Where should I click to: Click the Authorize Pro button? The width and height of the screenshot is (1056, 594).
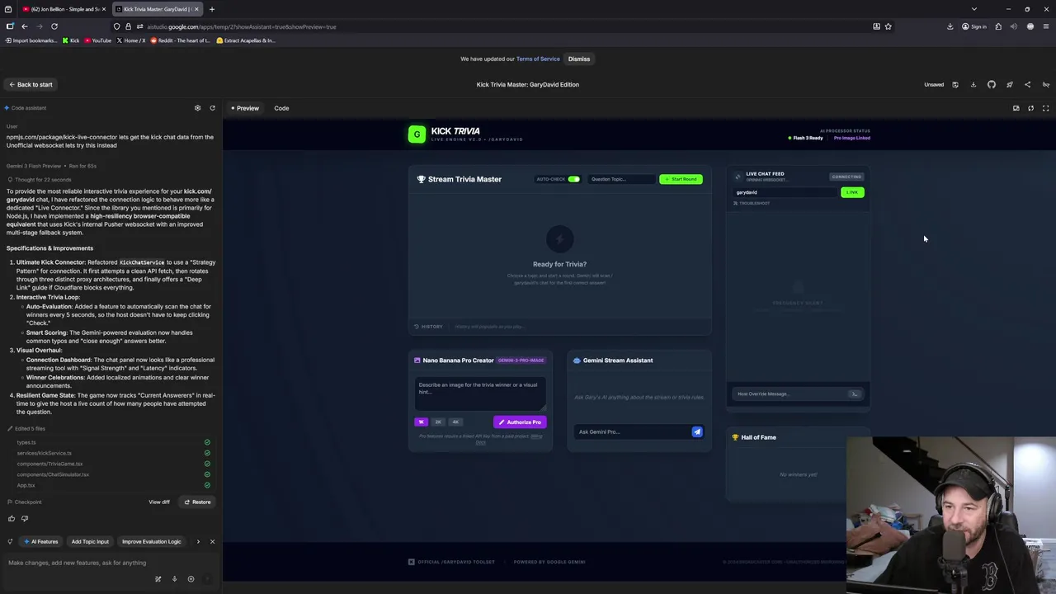tap(520, 422)
